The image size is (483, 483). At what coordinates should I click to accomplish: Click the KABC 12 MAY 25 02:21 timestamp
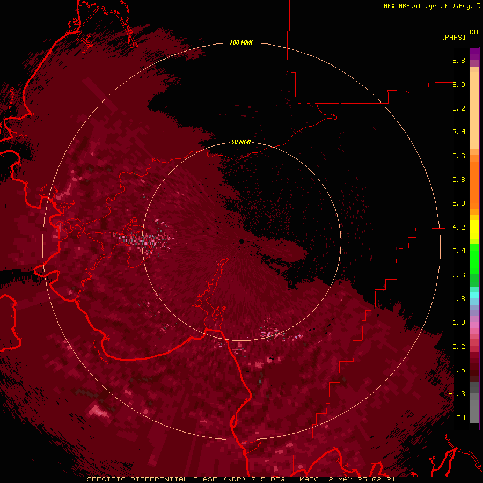tap(347, 479)
